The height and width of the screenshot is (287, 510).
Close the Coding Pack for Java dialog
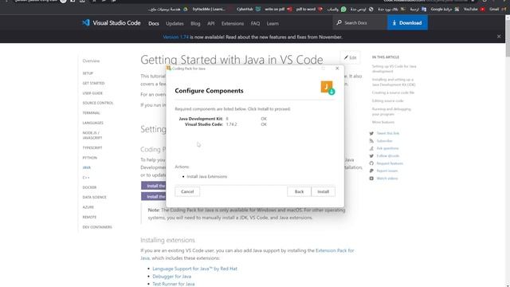337,69
